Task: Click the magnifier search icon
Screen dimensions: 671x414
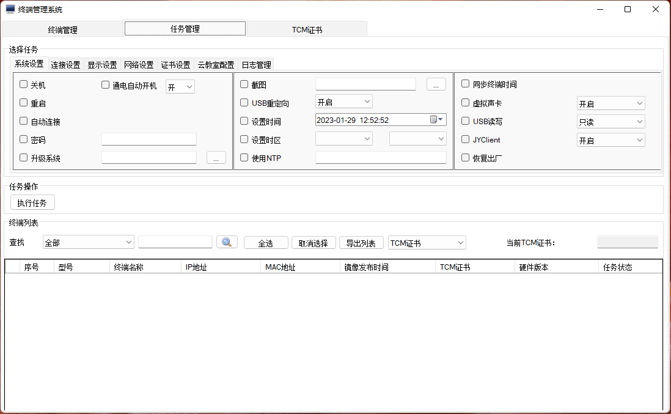Action: (227, 242)
